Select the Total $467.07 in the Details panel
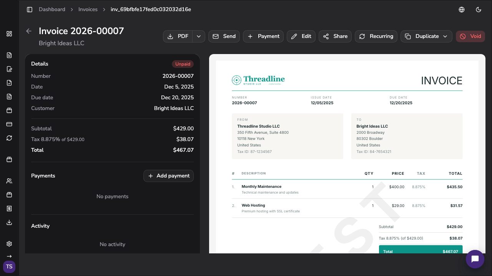 coord(183,150)
